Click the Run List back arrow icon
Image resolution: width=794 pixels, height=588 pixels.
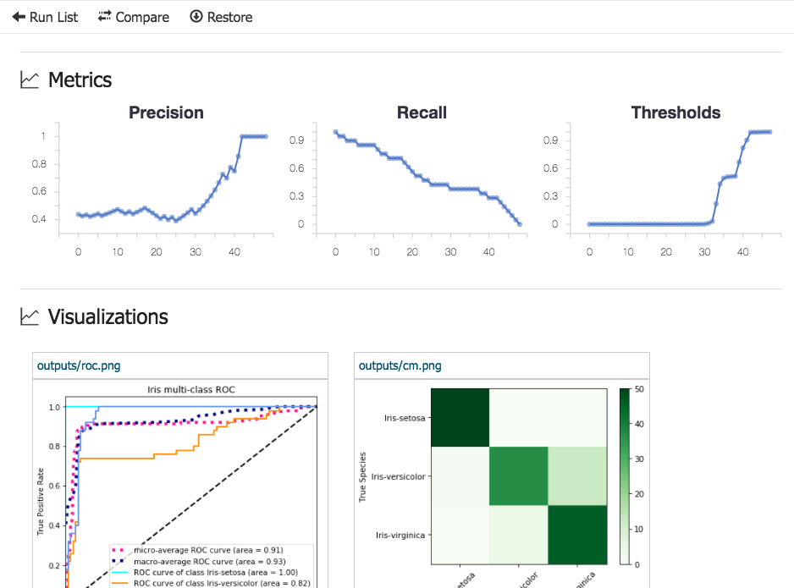(x=19, y=17)
